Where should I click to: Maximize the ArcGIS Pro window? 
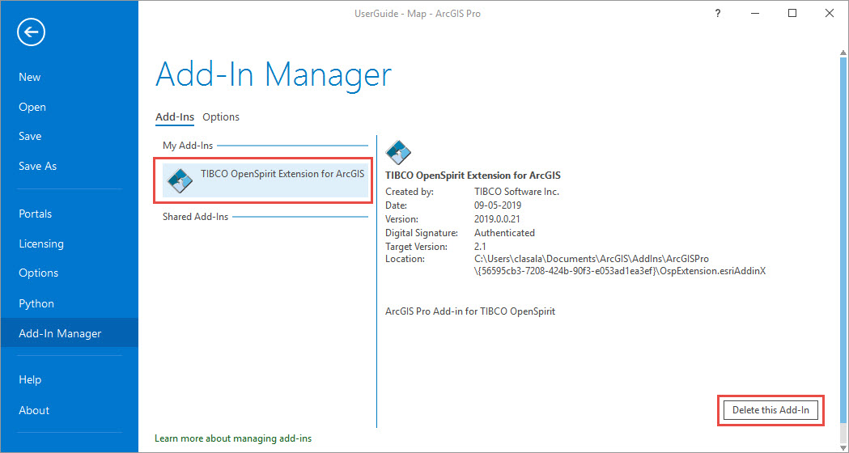pyautogui.click(x=792, y=14)
